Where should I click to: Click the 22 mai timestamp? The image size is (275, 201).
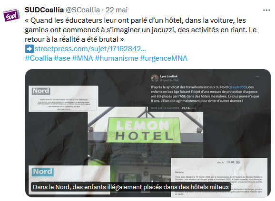(117, 10)
